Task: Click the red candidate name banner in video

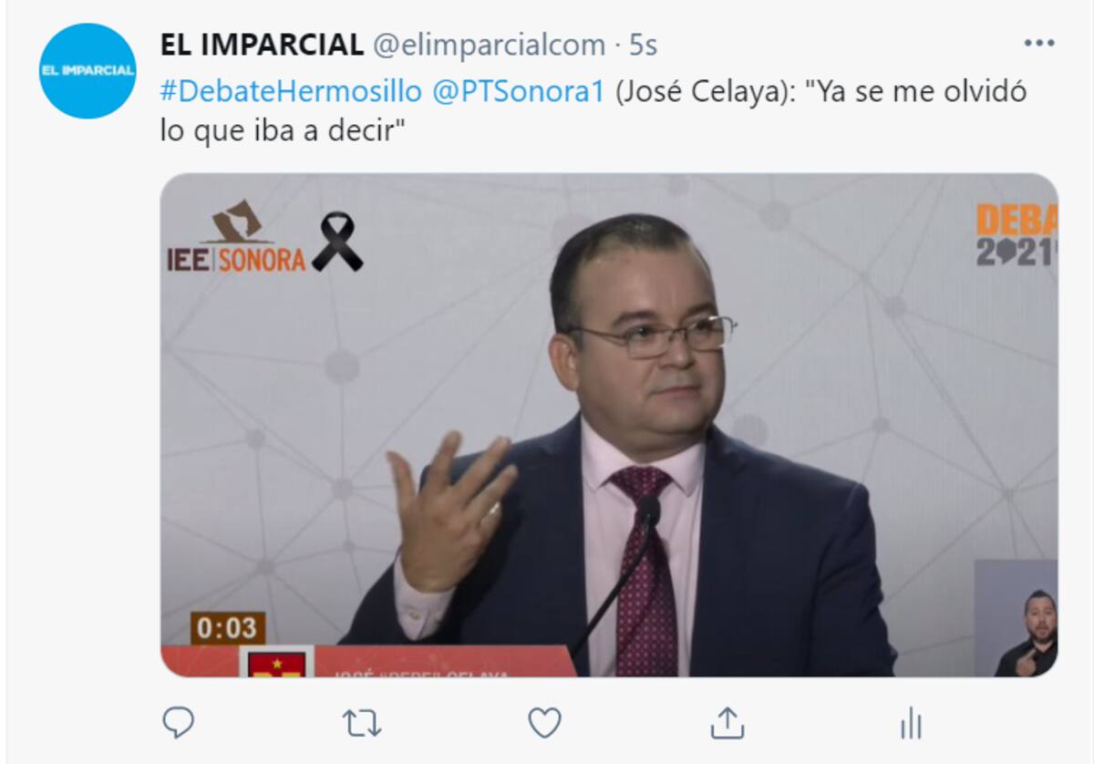Action: pyautogui.click(x=369, y=662)
